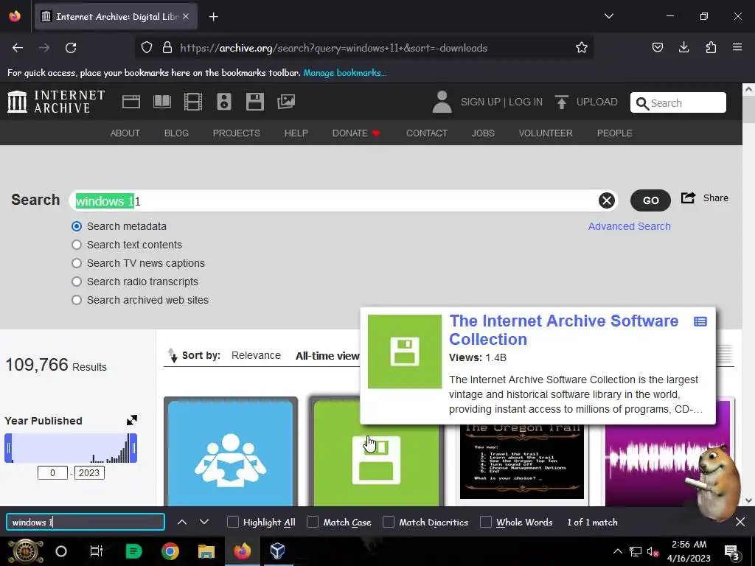Click the GO search button
Image resolution: width=755 pixels, height=566 pixels.
[650, 200]
